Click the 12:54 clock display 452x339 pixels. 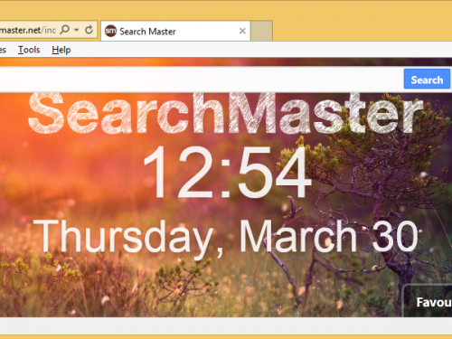228,173
